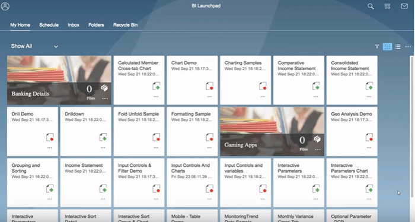Click Formatting Sample document icon
Image resolution: width=415 pixels, height=222 pixels.
(x=209, y=137)
